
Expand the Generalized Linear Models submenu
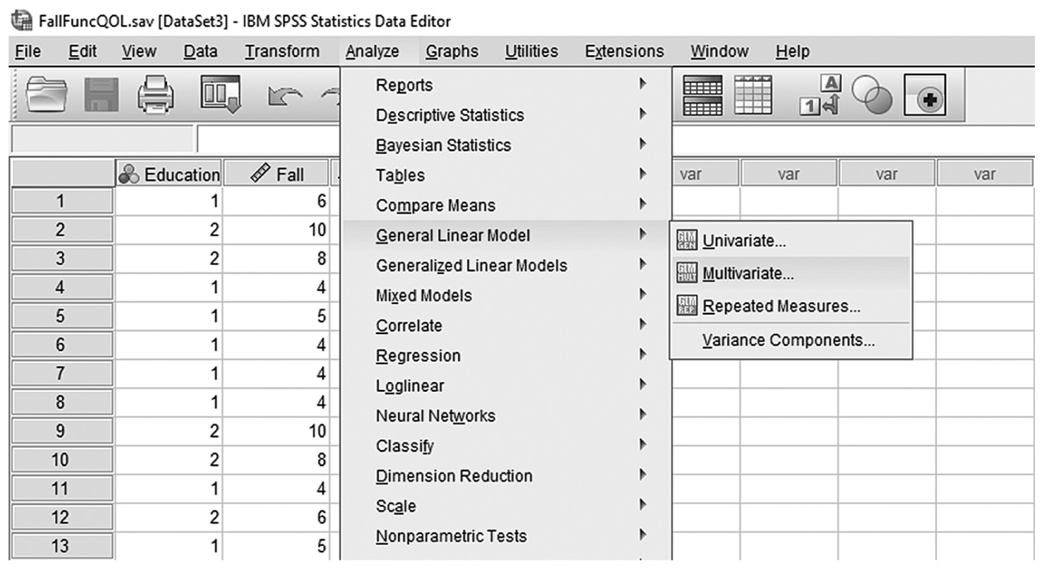[x=507, y=265]
